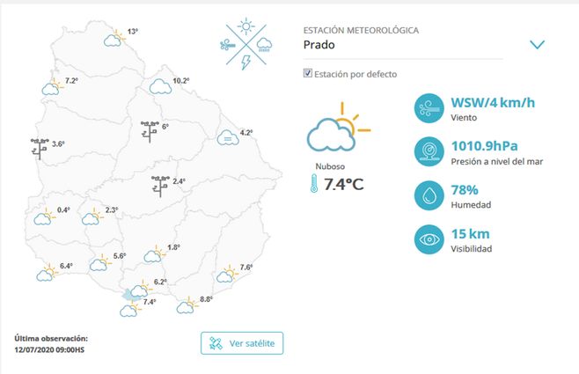Click the Ver satélite button
Screen dimensions: 579x374
pyautogui.click(x=242, y=342)
